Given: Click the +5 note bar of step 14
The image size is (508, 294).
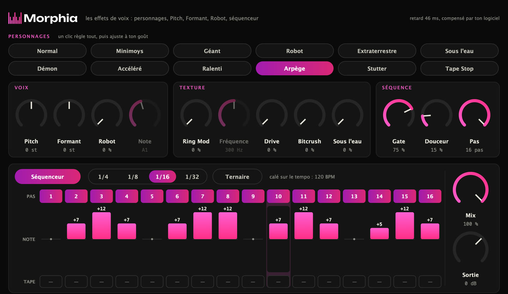Looking at the screenshot, I should pyautogui.click(x=380, y=233).
